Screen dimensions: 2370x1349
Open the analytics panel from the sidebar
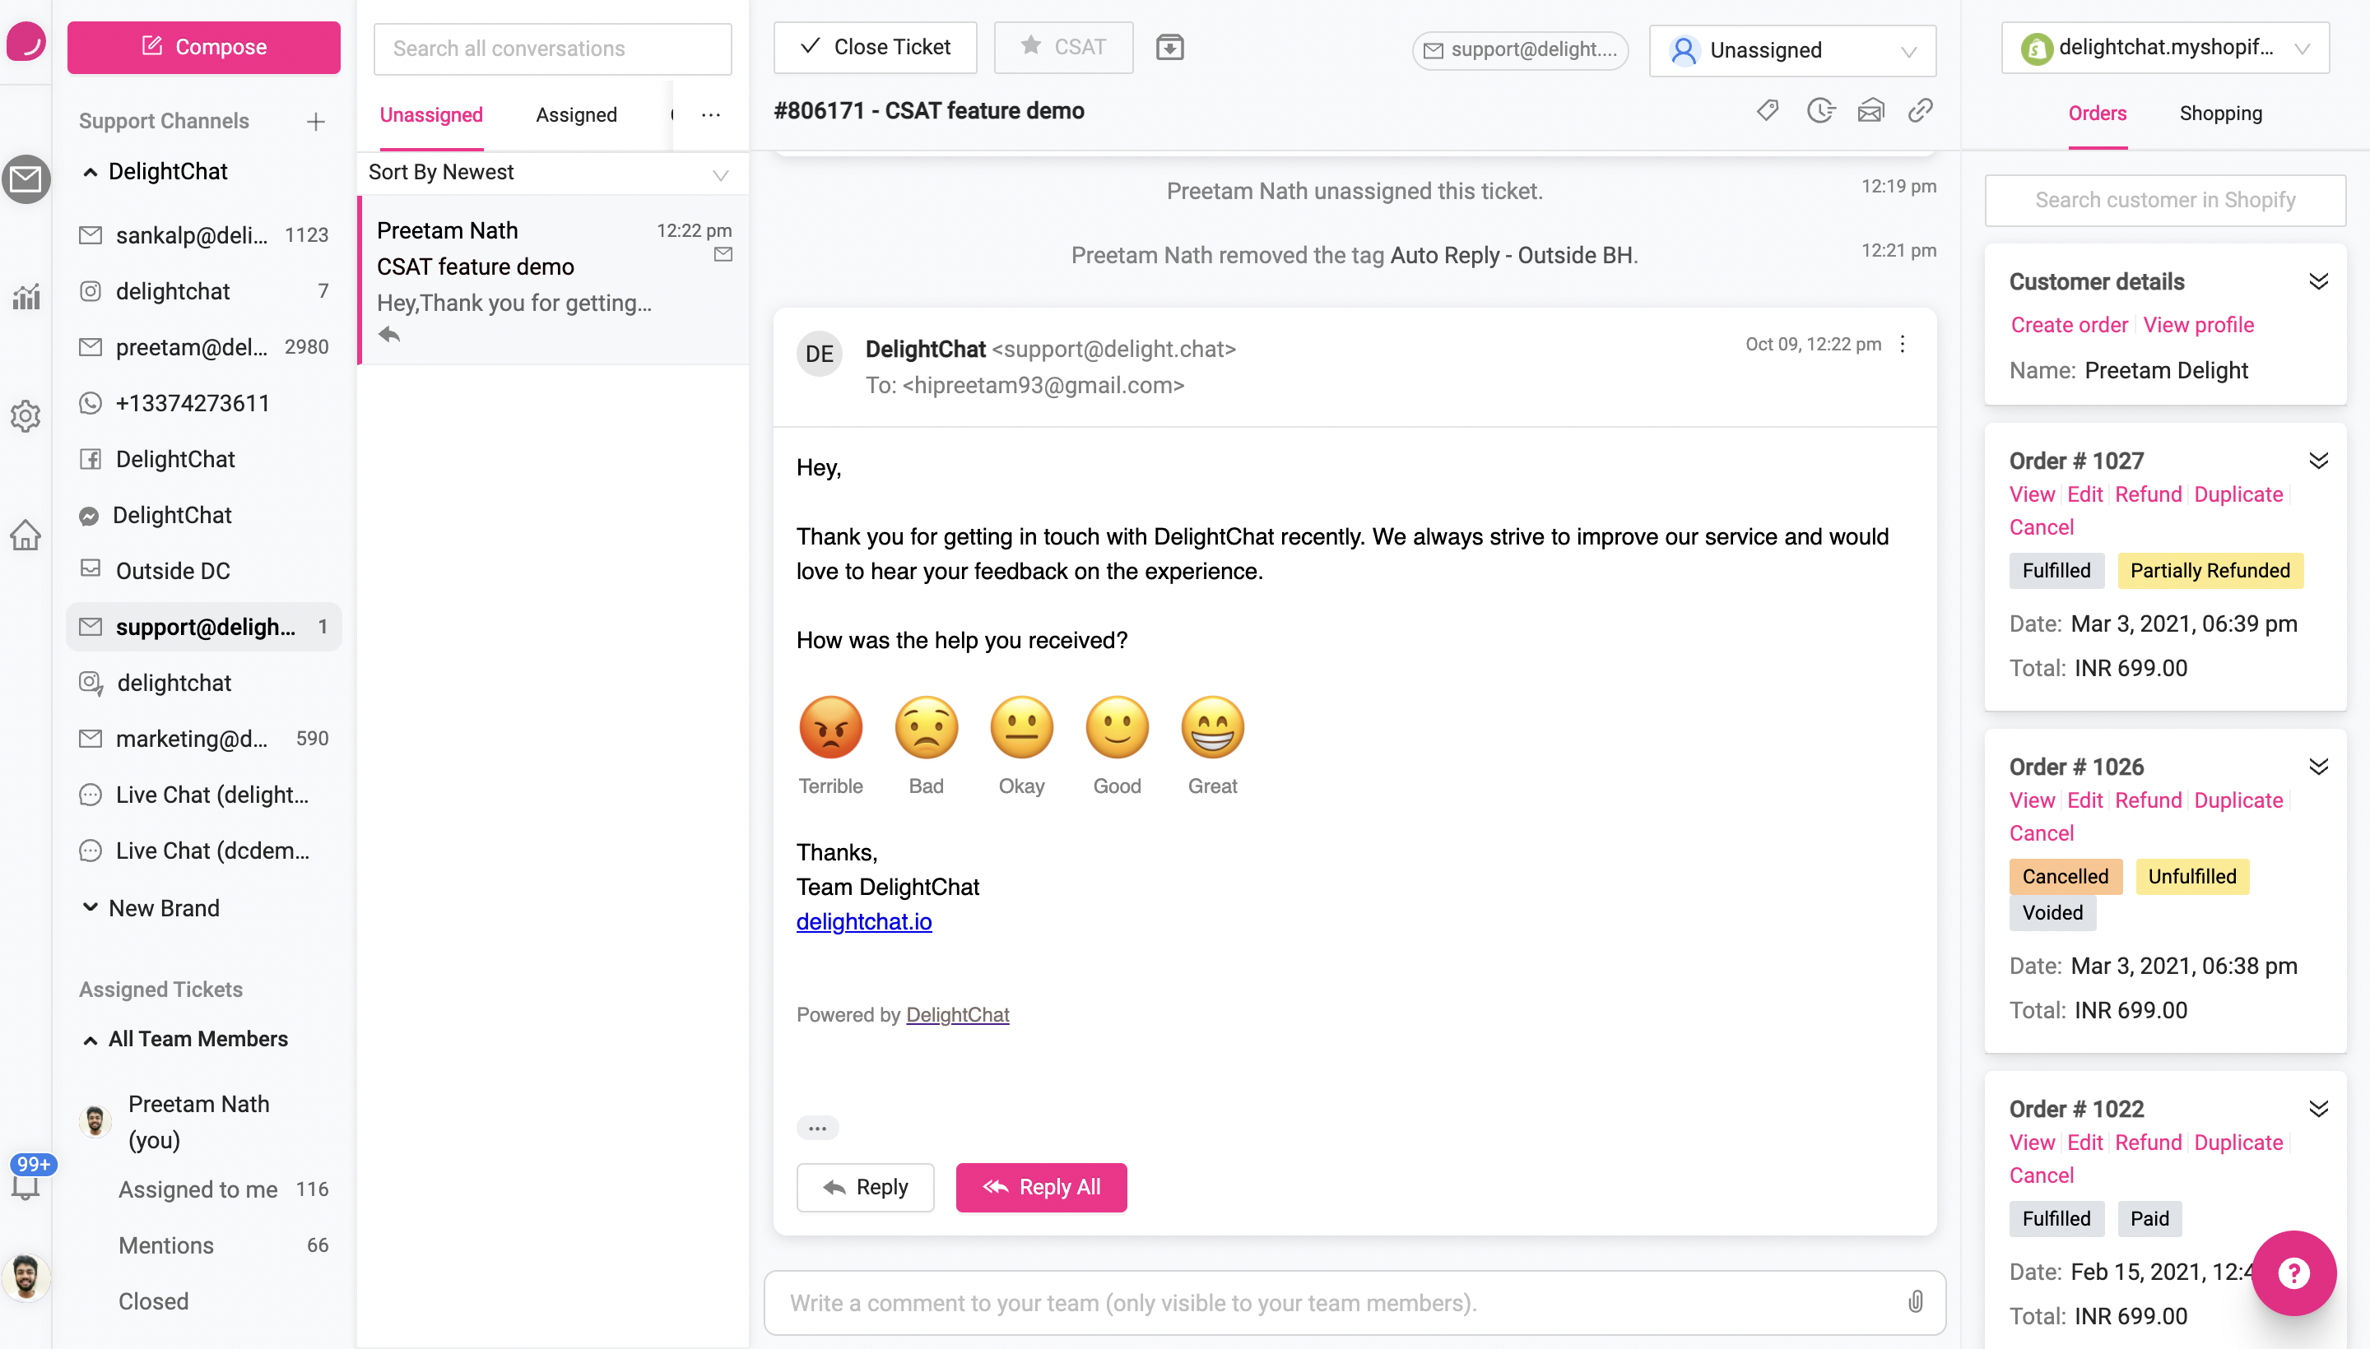(25, 296)
